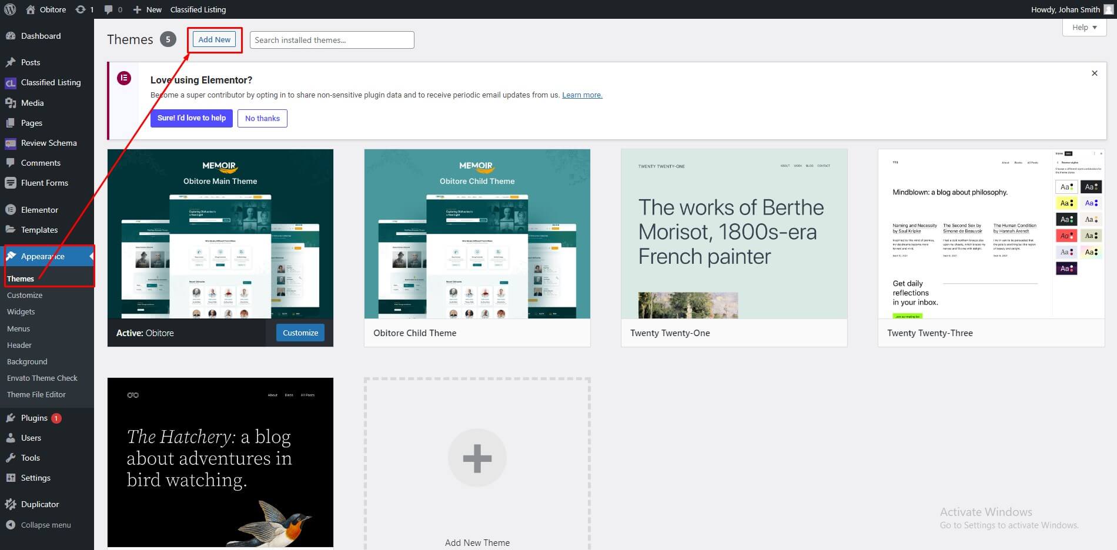Screen dimensions: 1117x550
Task: Follow the Learn more link
Action: tap(582, 95)
